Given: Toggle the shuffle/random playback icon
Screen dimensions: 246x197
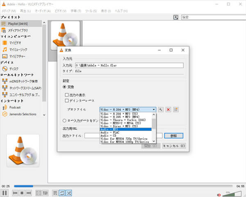Looking at the screenshot, I should coord(69,192).
